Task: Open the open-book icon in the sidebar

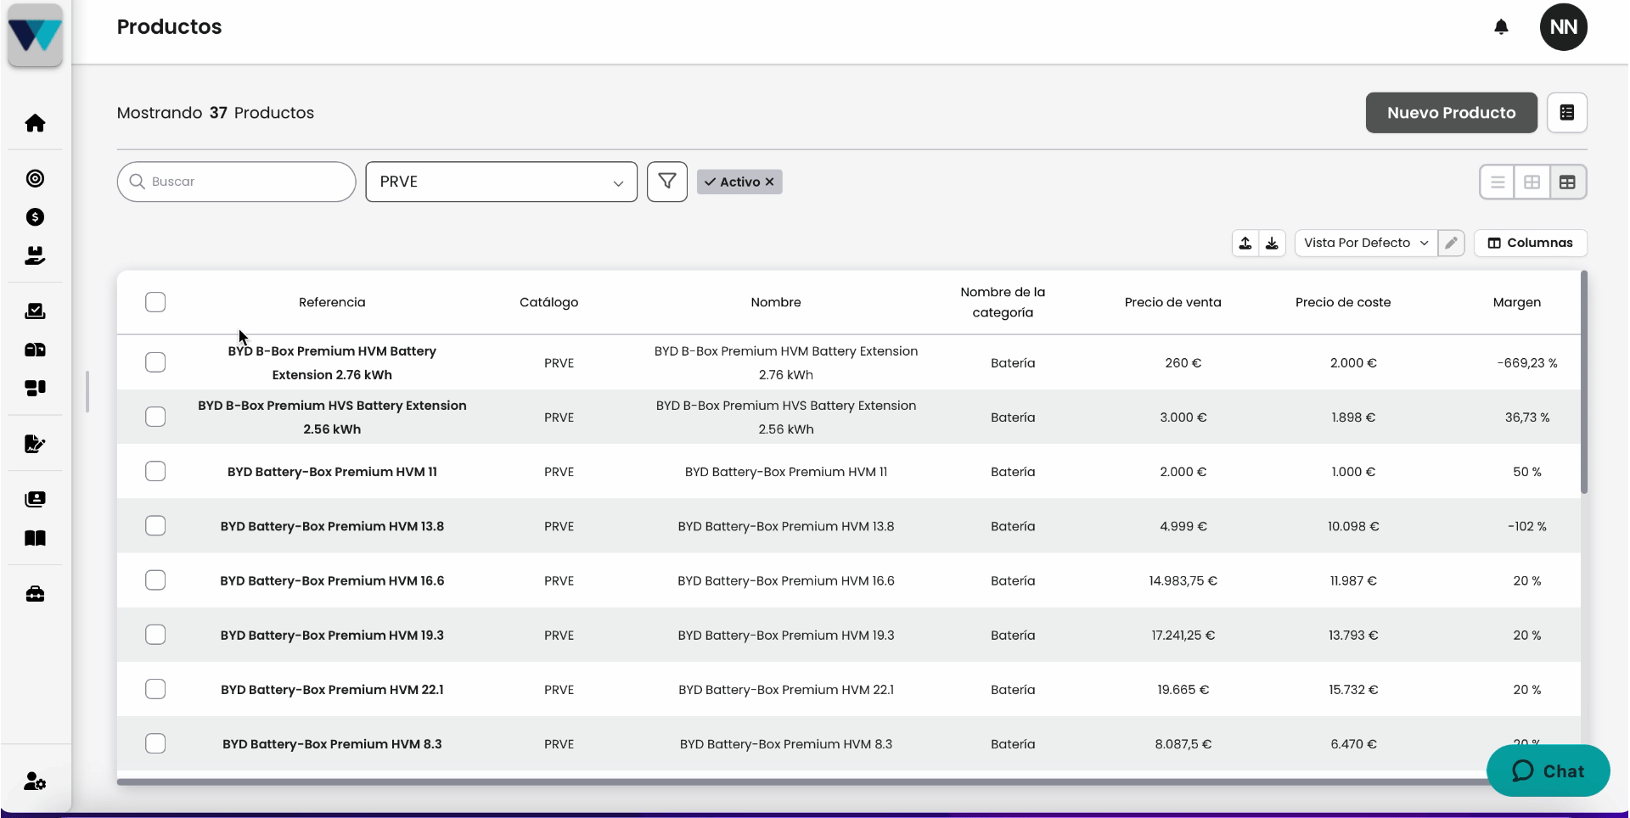Action: [x=35, y=538]
